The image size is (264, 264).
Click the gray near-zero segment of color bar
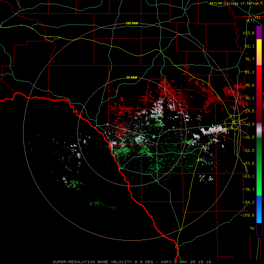click(259, 131)
